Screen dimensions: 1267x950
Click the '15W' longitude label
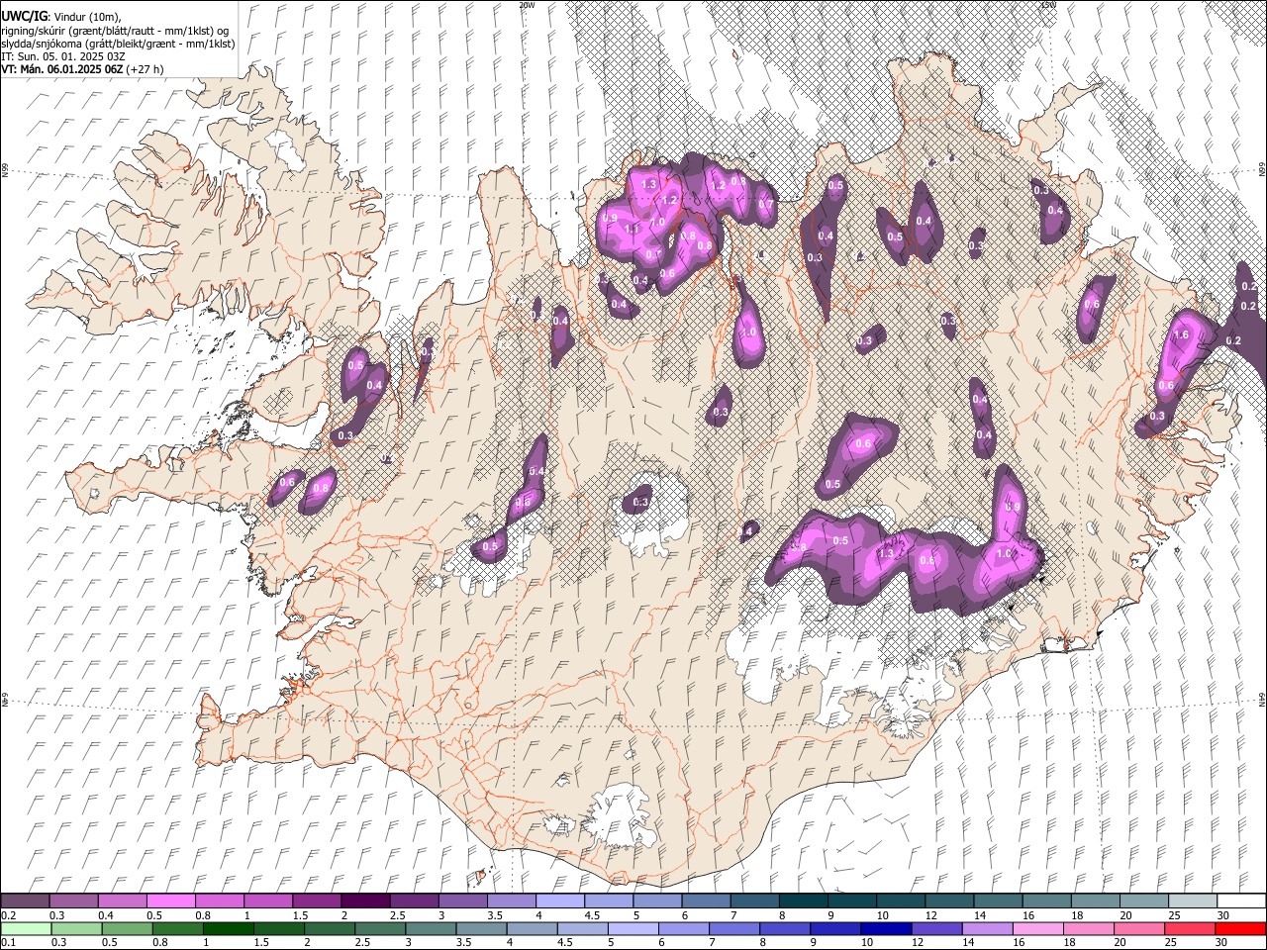tap(1047, 4)
